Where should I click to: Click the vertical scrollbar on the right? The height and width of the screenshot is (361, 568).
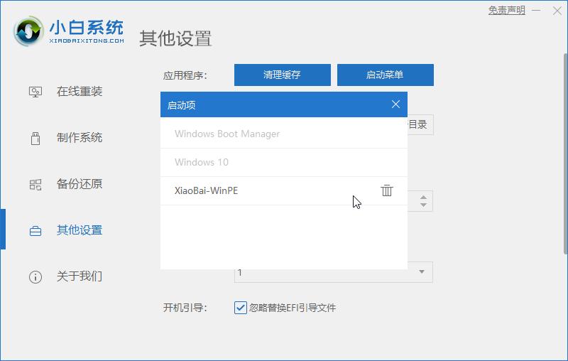pos(565,153)
